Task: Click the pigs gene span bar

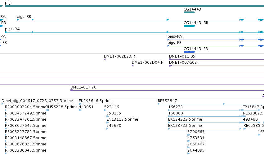Action: click(x=135, y=6)
